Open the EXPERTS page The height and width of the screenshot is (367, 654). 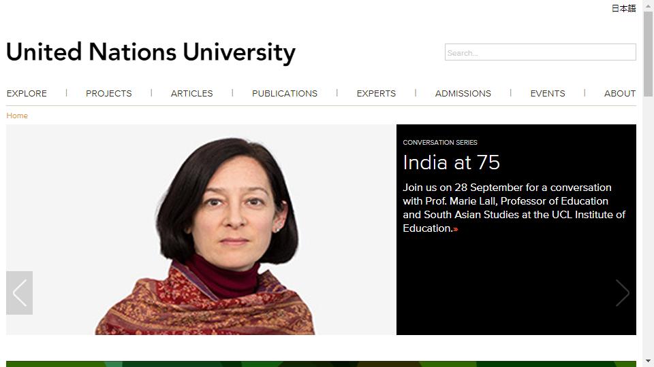click(376, 93)
